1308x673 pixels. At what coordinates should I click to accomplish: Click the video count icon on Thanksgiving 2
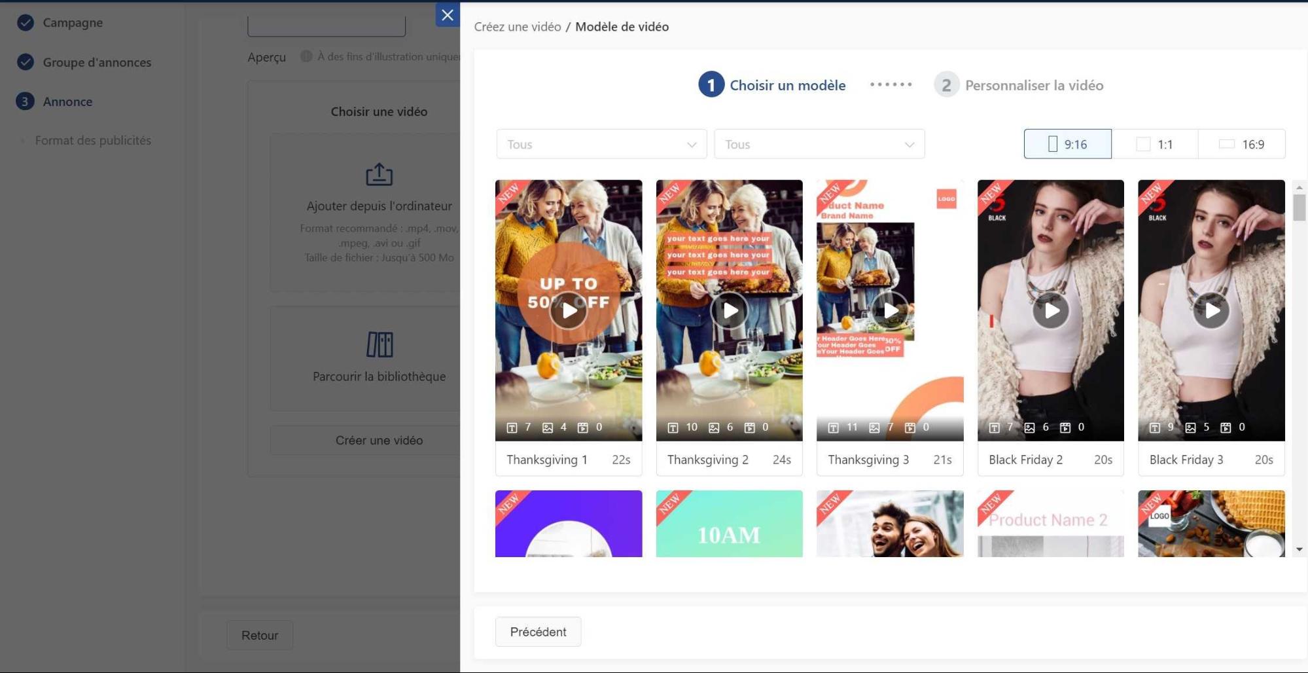[750, 427]
